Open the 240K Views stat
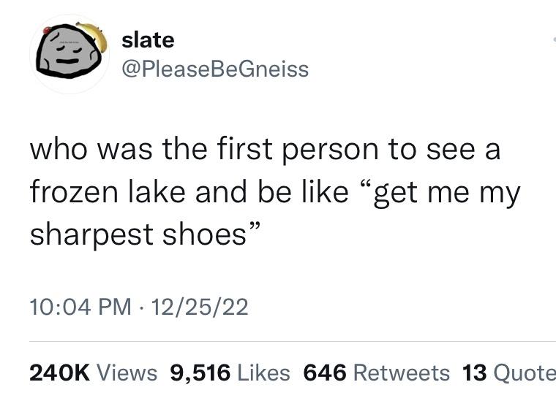Screen dimensions: 556x401 [93, 373]
